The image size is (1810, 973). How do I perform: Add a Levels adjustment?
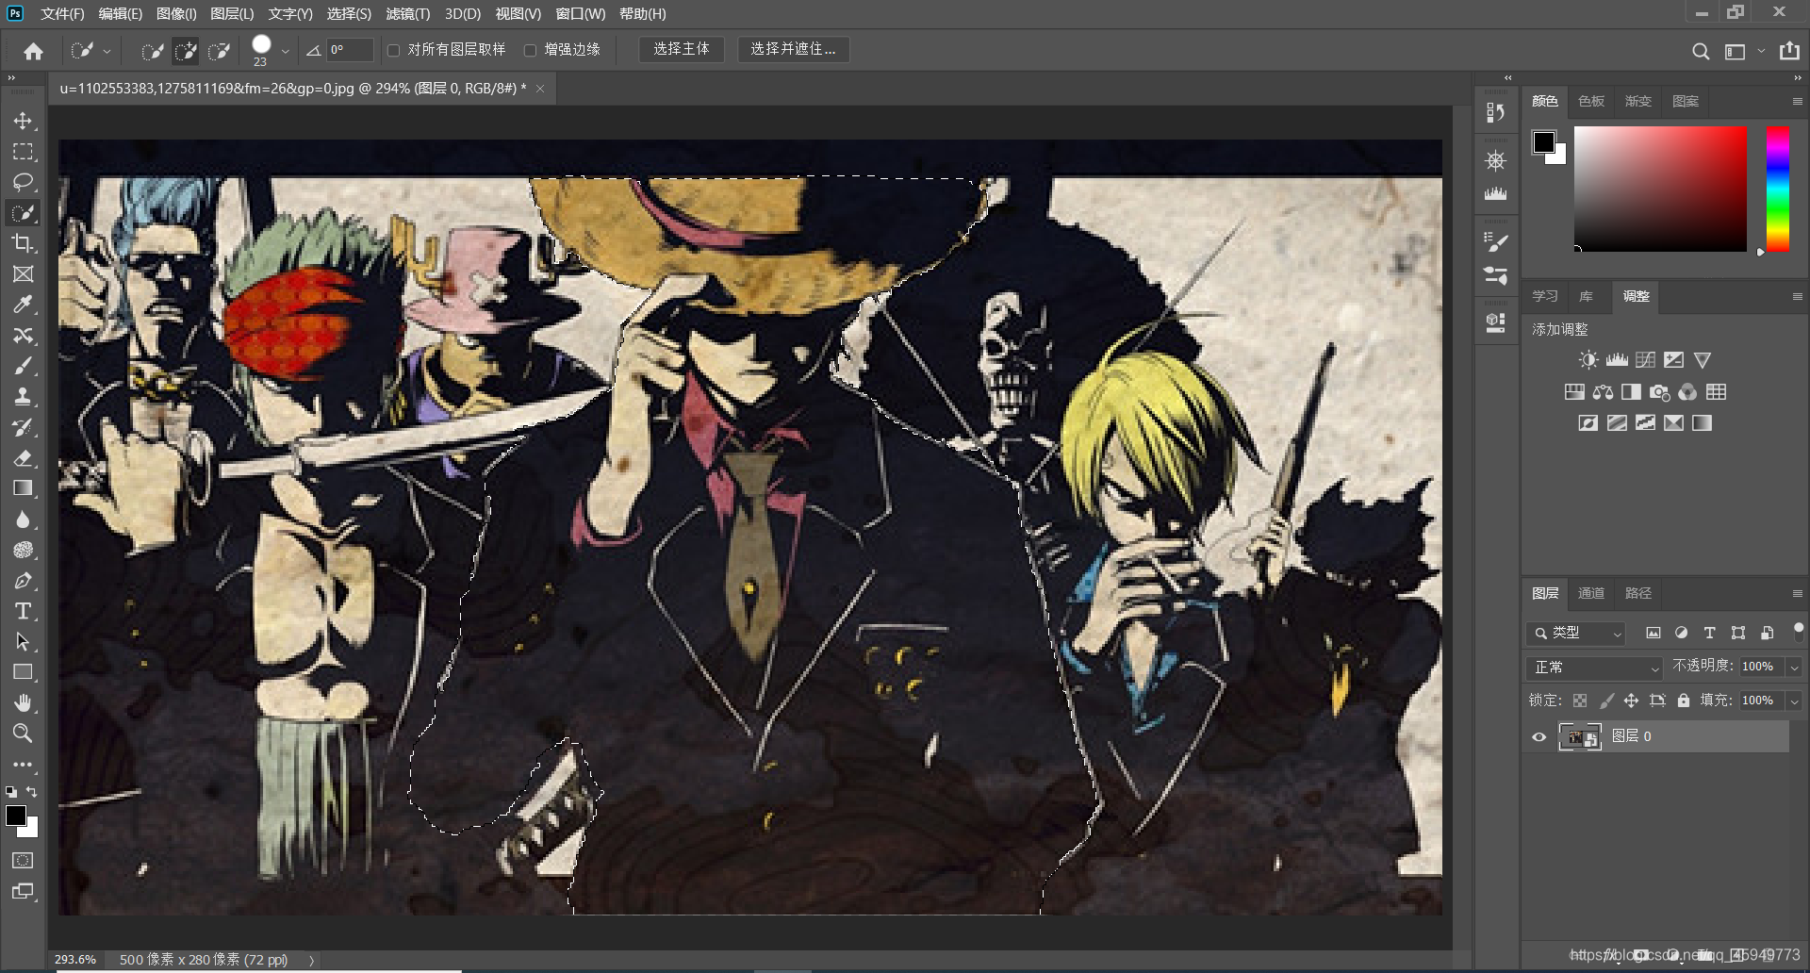[1617, 359]
